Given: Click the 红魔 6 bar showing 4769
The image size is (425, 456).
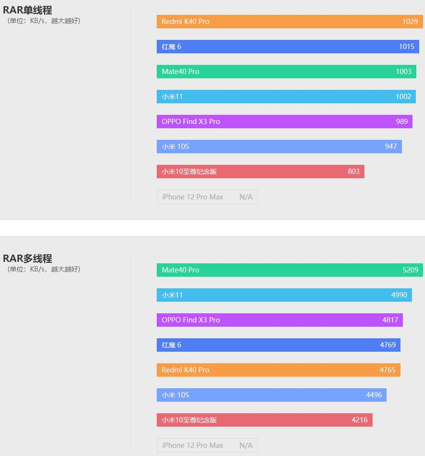Looking at the screenshot, I should click(279, 345).
